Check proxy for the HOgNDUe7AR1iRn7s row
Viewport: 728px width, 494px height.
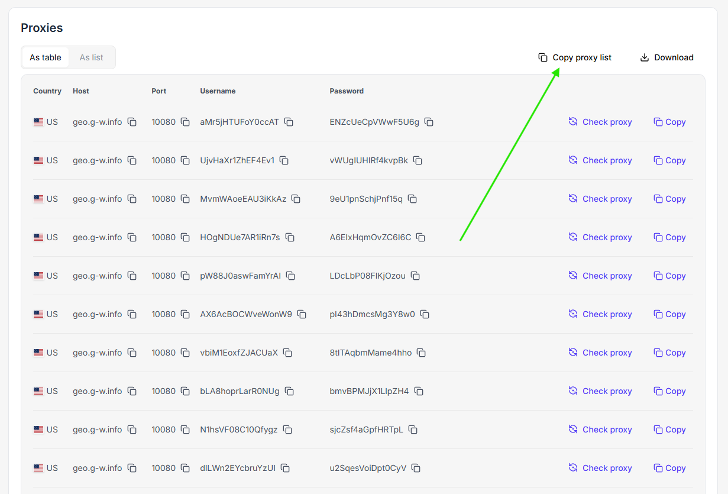click(600, 237)
